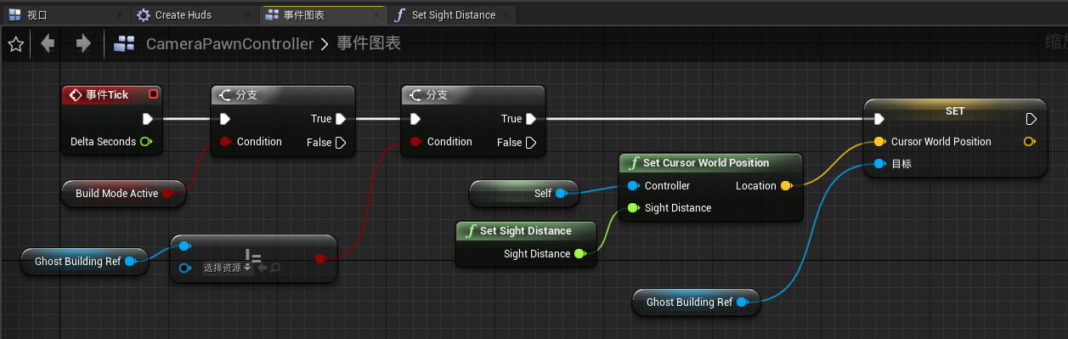Click exec input pin of first 分支 node
This screenshot has height=339, width=1068.
(x=224, y=119)
